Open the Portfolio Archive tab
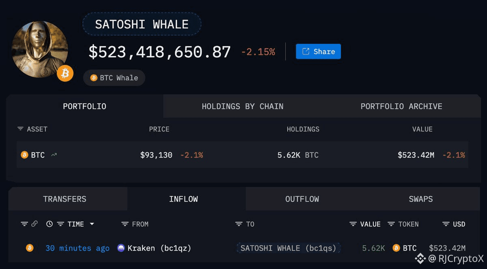The image size is (487, 269). pos(401,106)
